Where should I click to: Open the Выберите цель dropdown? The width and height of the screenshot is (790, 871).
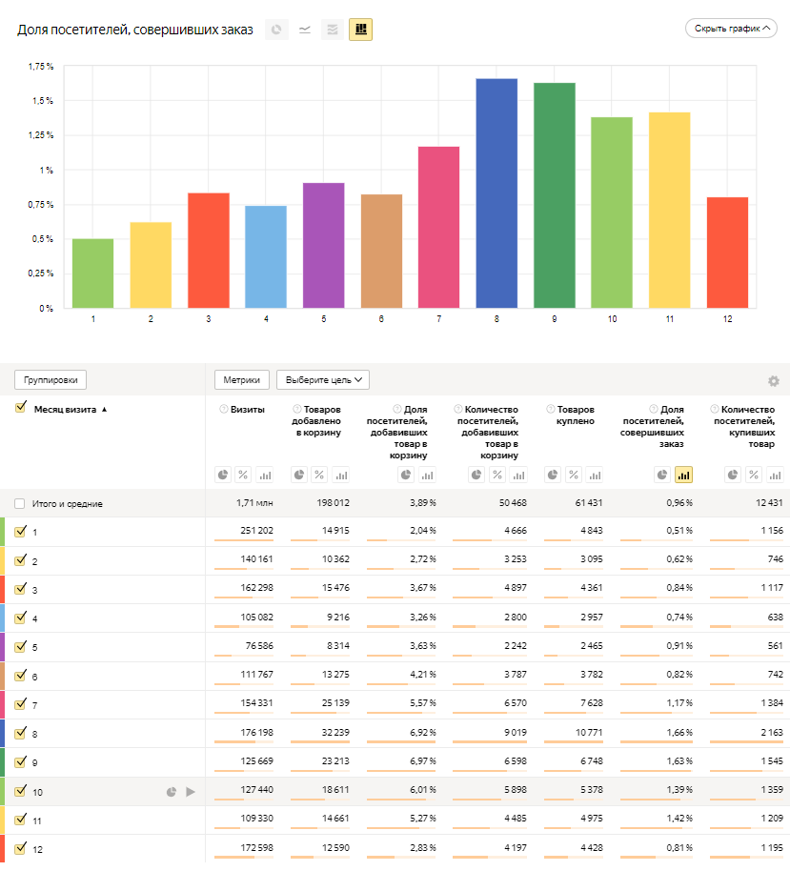322,379
